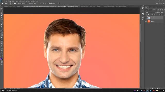Toggle the Protect Tones checkbox
The height and width of the screenshot is (92, 165).
click(49, 4)
